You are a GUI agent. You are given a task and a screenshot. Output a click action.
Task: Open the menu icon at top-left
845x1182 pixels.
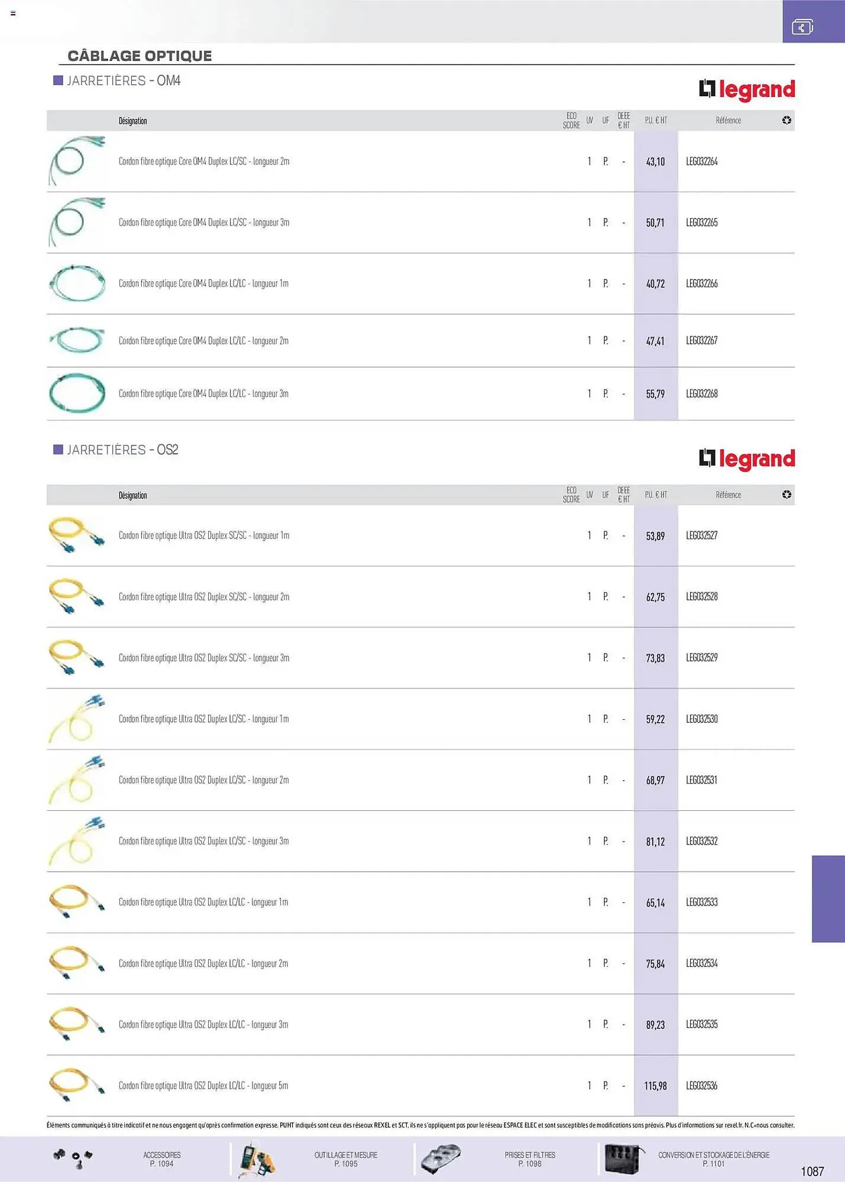click(x=13, y=13)
